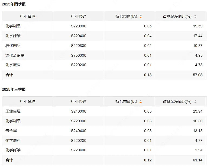Screen dimensions: 207x166
Task: Click the 61.14 total percentage
Action: coord(198,160)
